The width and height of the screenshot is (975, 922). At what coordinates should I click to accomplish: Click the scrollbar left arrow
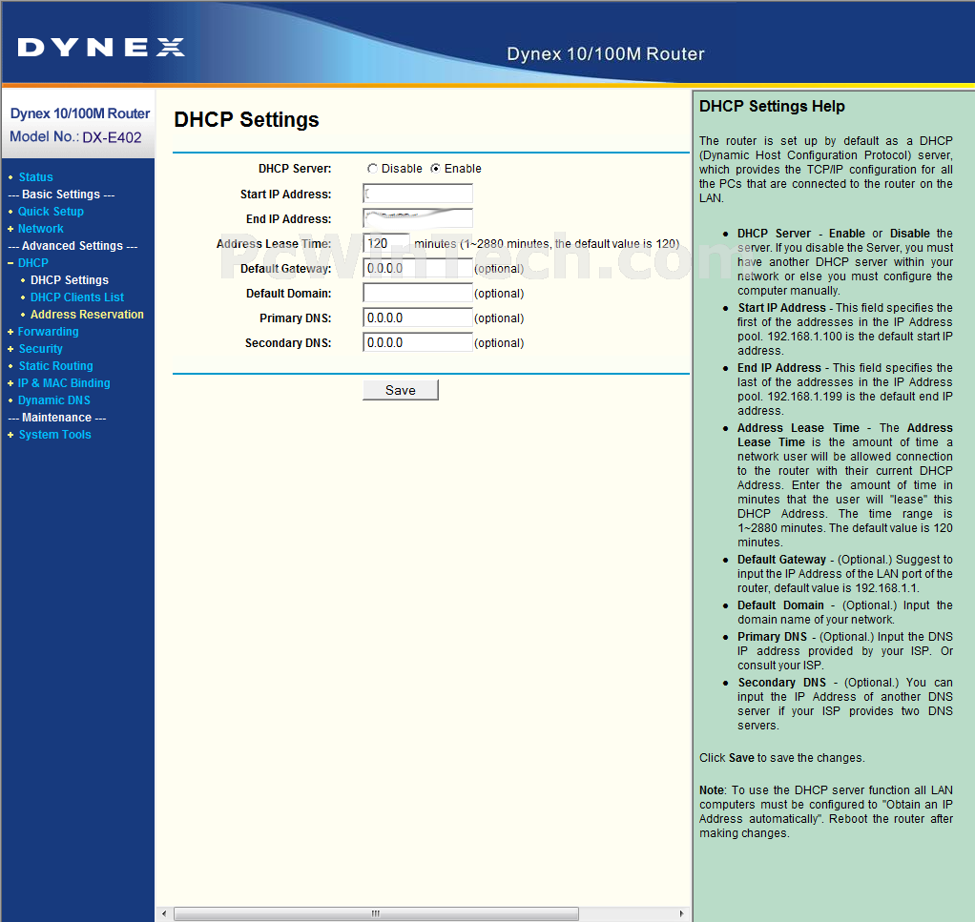pos(164,913)
